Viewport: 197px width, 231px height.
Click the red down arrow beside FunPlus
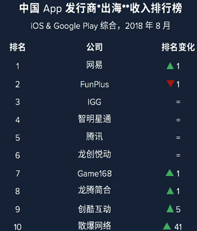[x=170, y=83]
